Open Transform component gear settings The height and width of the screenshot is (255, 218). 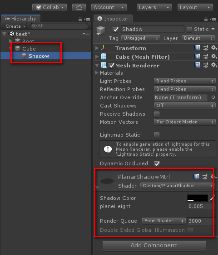214,48
